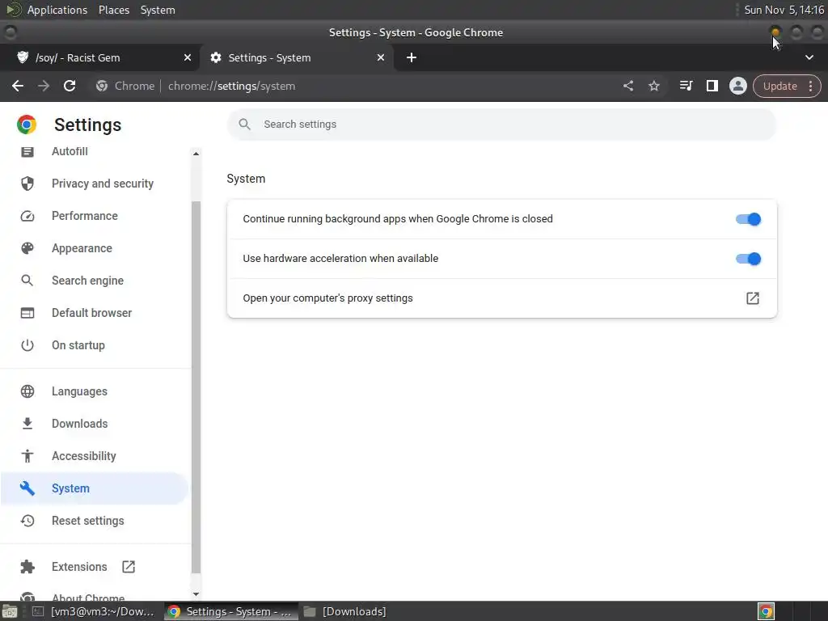Open a new tab with plus button
The height and width of the screenshot is (621, 828).
point(412,57)
